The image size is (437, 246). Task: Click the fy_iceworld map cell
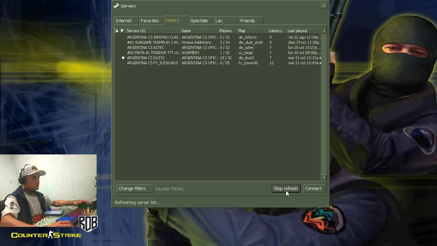coord(248,63)
